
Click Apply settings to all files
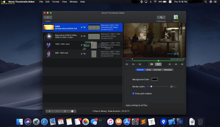click(136, 105)
